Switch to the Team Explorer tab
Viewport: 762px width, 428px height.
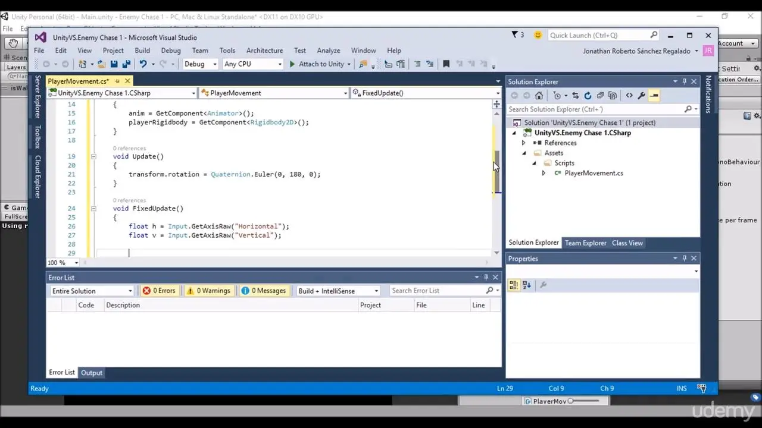(586, 243)
